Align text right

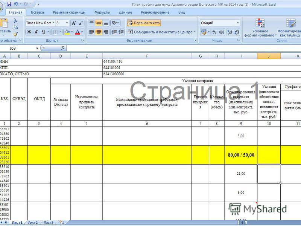pos(106,32)
